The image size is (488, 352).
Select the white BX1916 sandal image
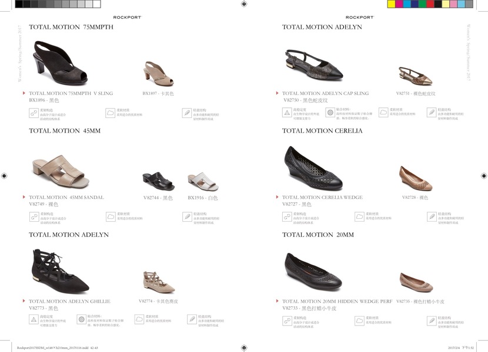pyautogui.click(x=203, y=181)
